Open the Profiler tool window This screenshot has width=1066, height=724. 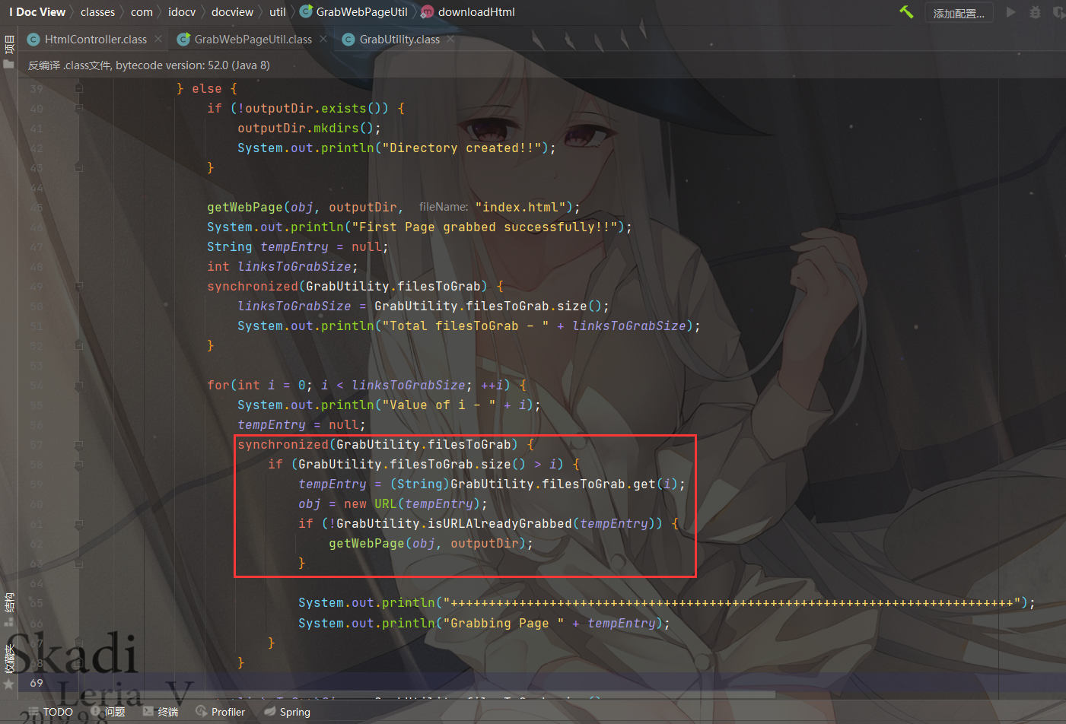click(221, 712)
